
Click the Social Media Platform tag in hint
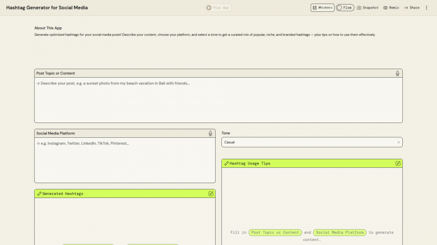[339, 233]
